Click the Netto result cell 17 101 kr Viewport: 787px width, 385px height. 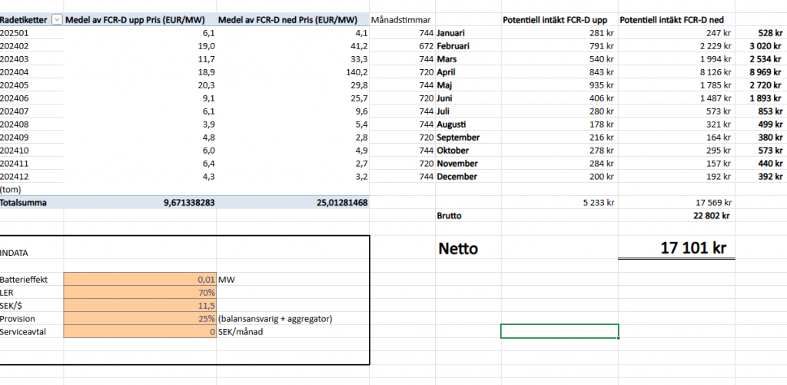click(676, 248)
